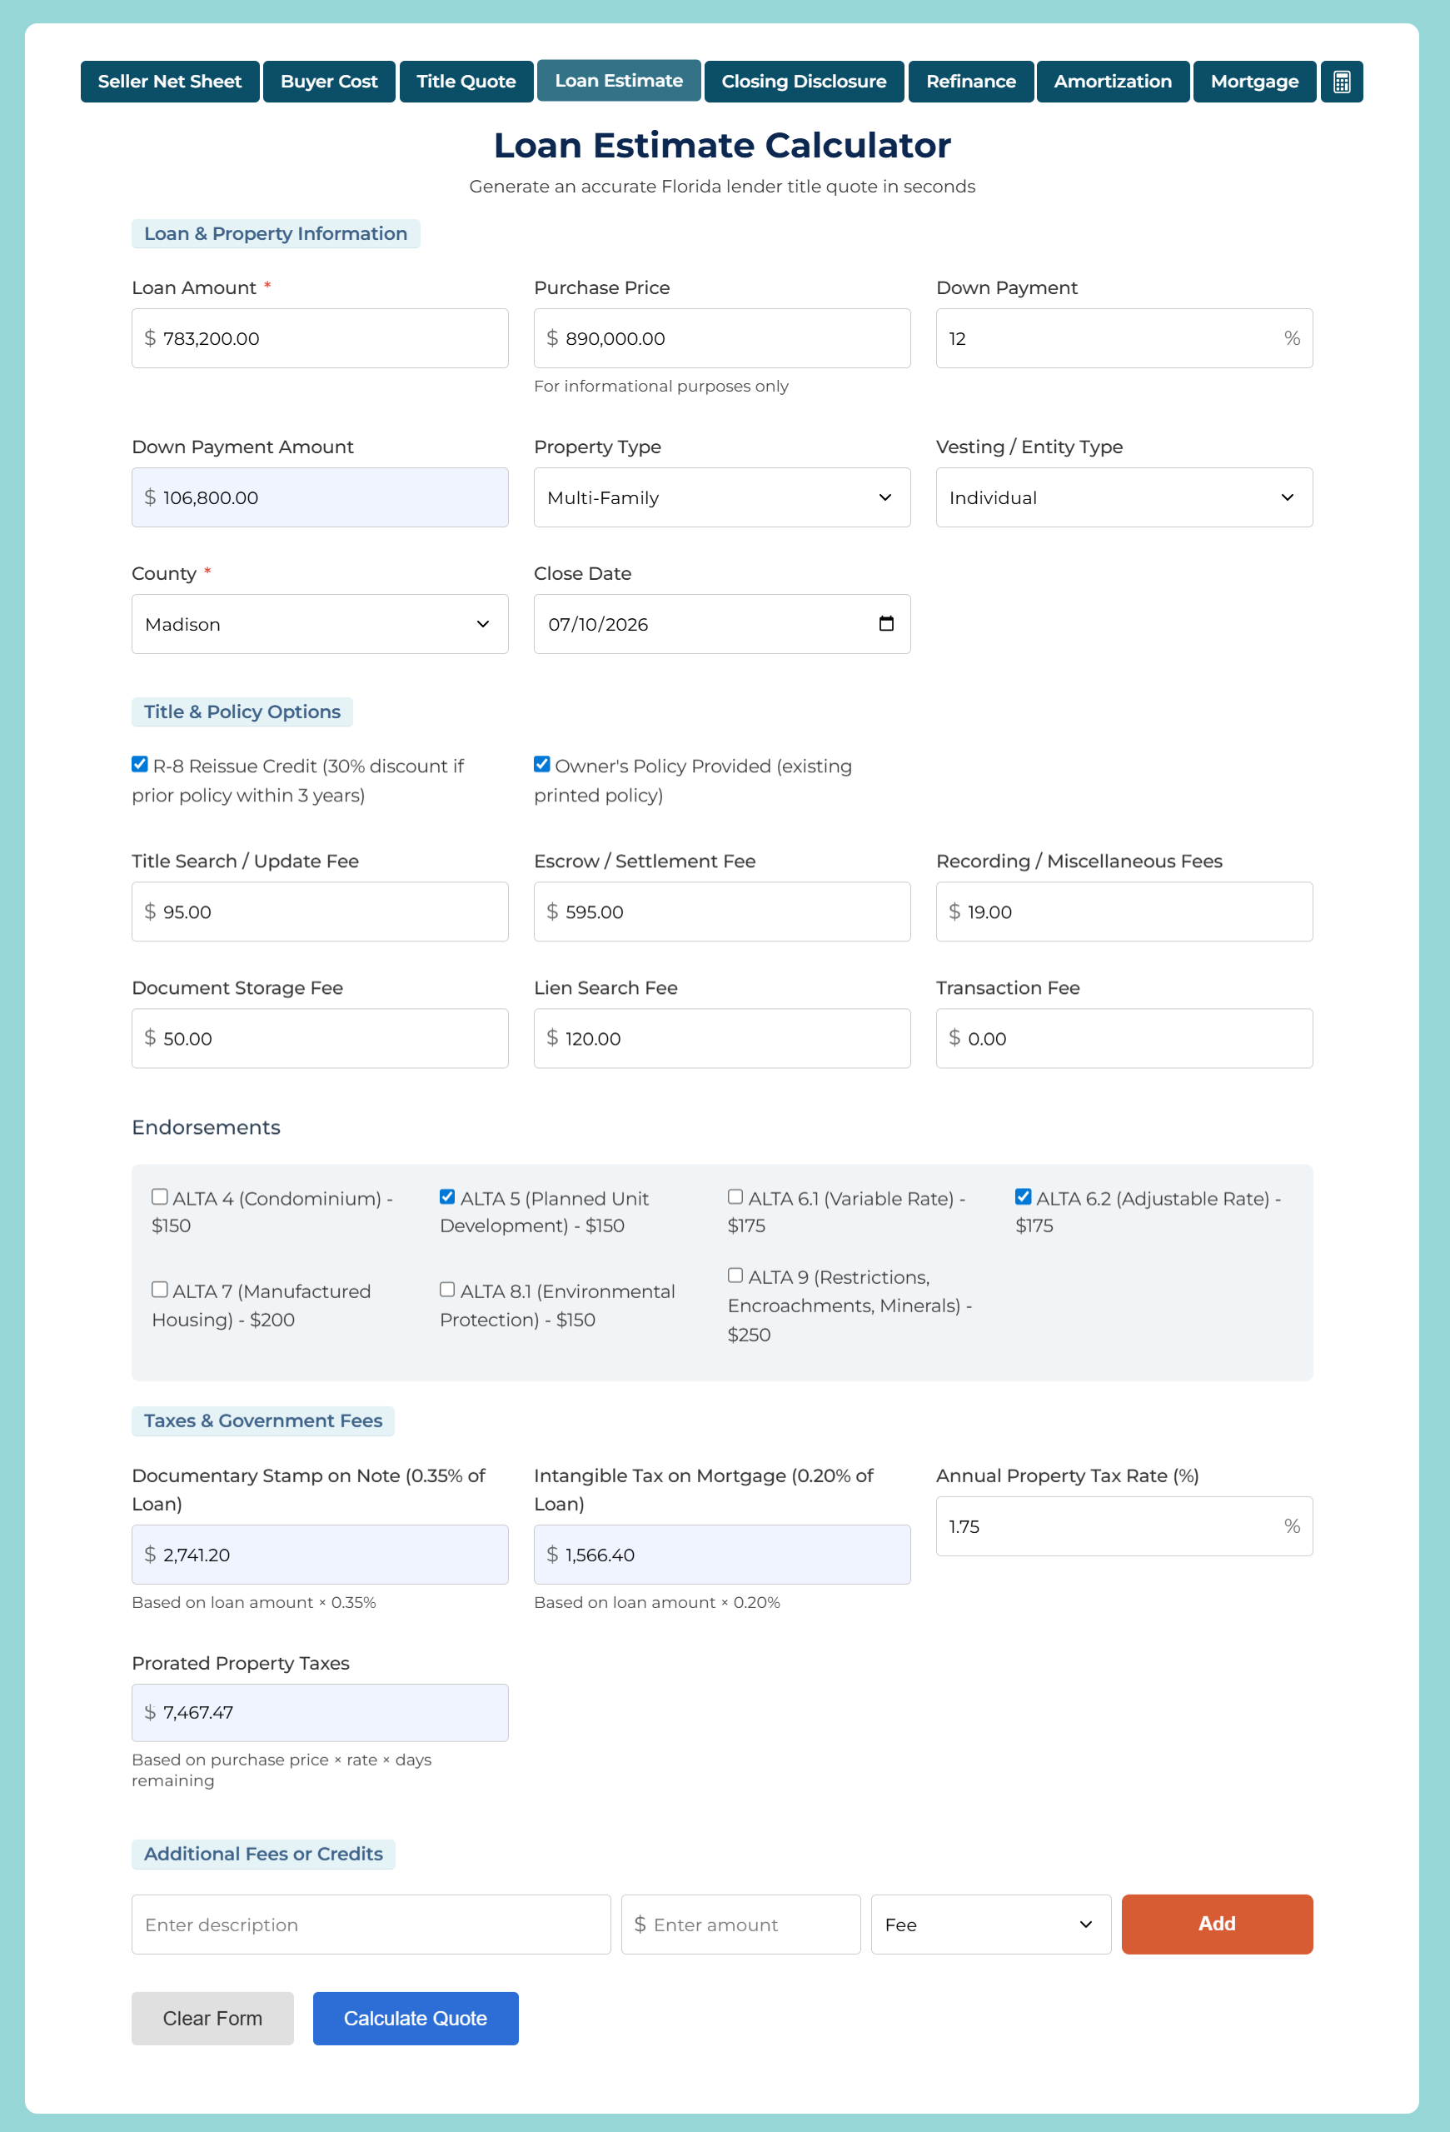Image resolution: width=1450 pixels, height=2132 pixels.
Task: Click the Clear Form button
Action: [x=212, y=2018]
